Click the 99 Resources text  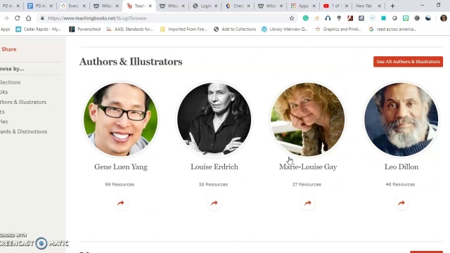[120, 184]
